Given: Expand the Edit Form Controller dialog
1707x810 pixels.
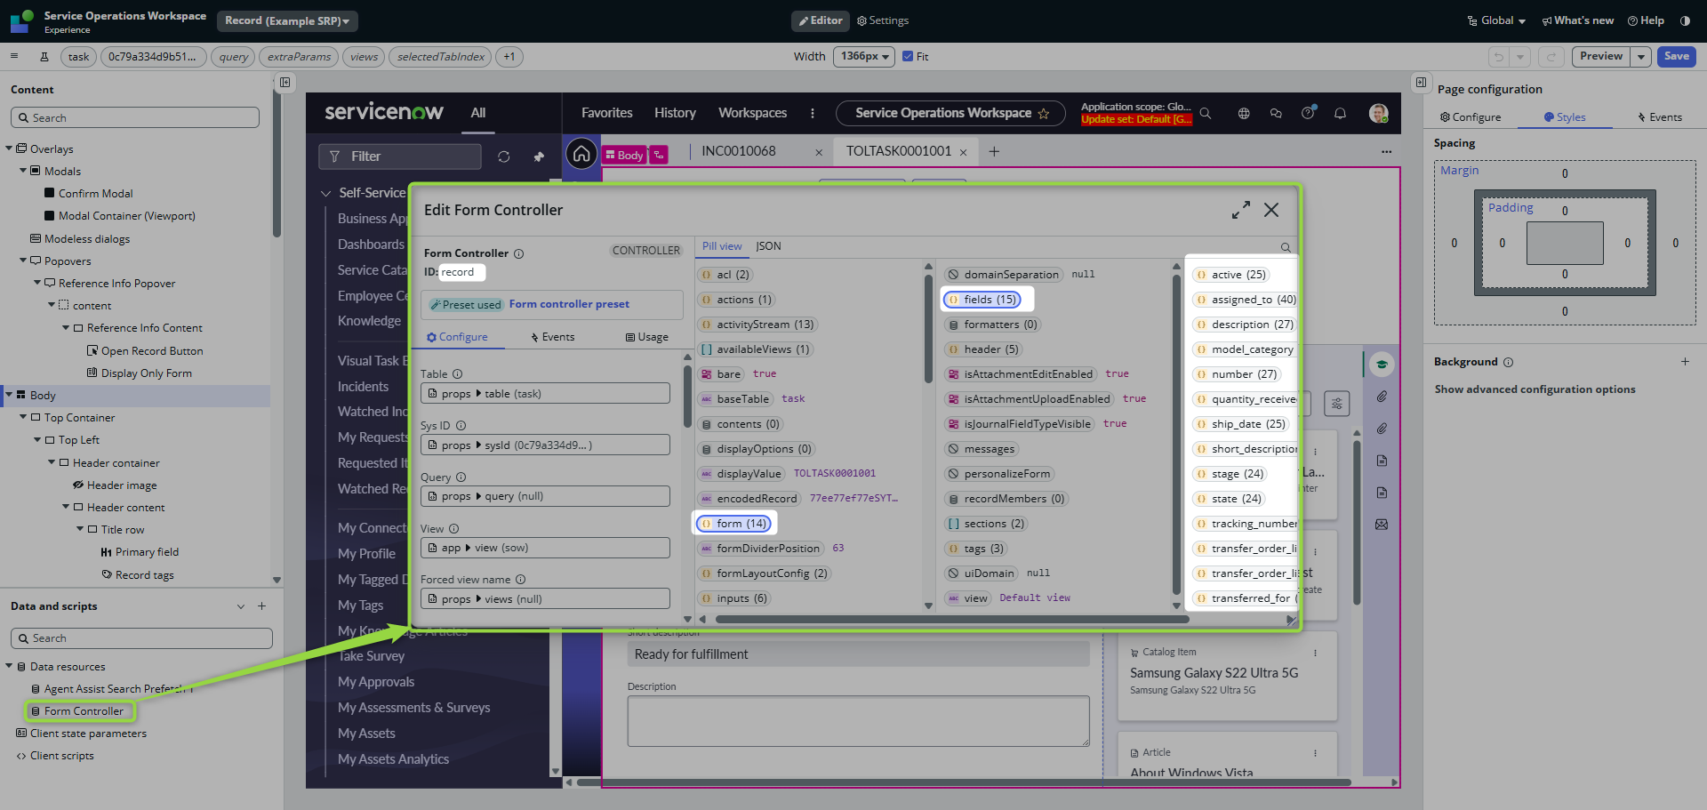Looking at the screenshot, I should click(x=1240, y=210).
